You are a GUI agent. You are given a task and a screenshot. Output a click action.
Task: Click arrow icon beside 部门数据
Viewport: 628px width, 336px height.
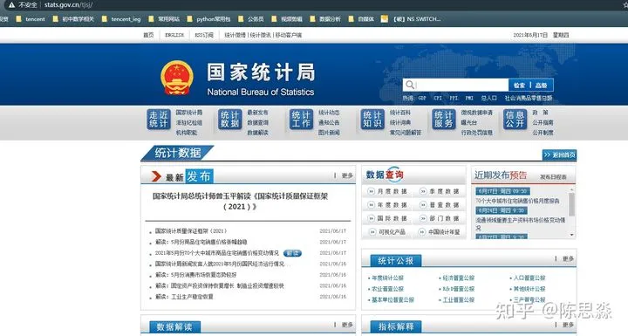(x=423, y=218)
